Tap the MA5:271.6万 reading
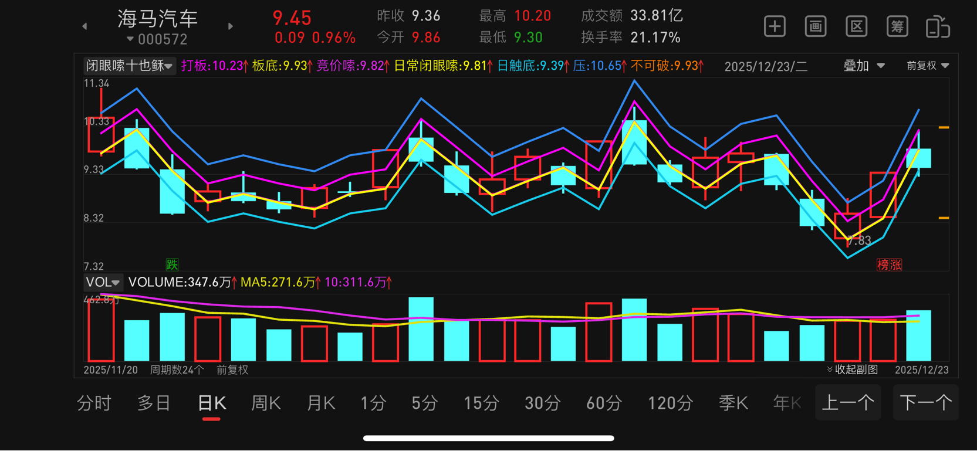Image resolution: width=977 pixels, height=451 pixels. pos(281,282)
